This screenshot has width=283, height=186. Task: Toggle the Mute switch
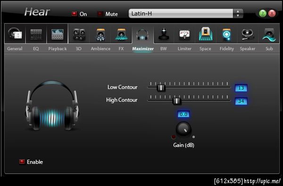point(100,14)
